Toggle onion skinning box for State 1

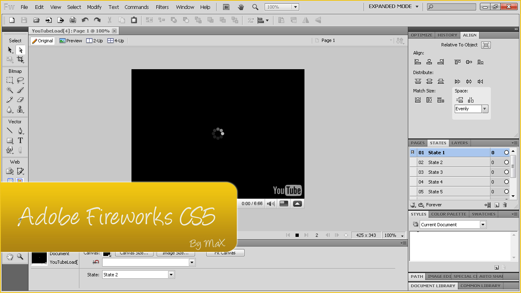(413, 153)
